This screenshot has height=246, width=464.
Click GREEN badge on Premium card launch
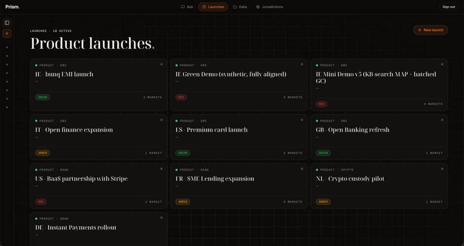click(x=183, y=153)
